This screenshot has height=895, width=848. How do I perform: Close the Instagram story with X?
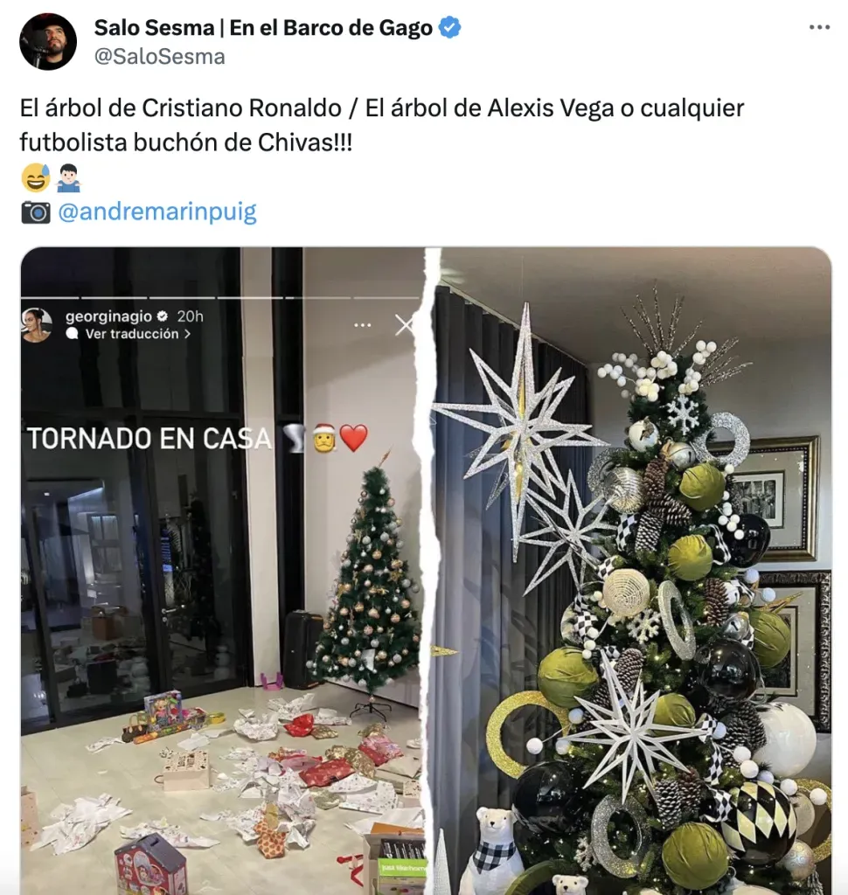tap(404, 325)
